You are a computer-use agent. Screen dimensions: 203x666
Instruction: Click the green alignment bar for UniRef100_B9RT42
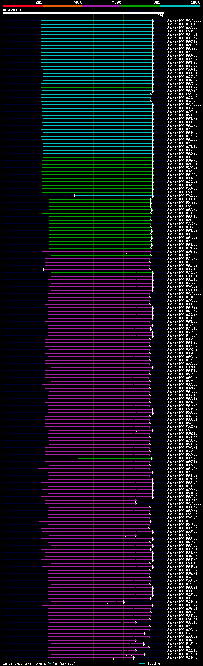(x=115, y=458)
